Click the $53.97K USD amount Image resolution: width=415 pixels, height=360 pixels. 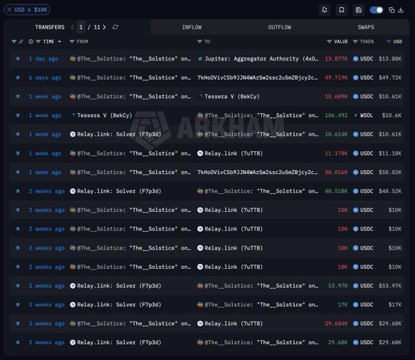pos(390,286)
